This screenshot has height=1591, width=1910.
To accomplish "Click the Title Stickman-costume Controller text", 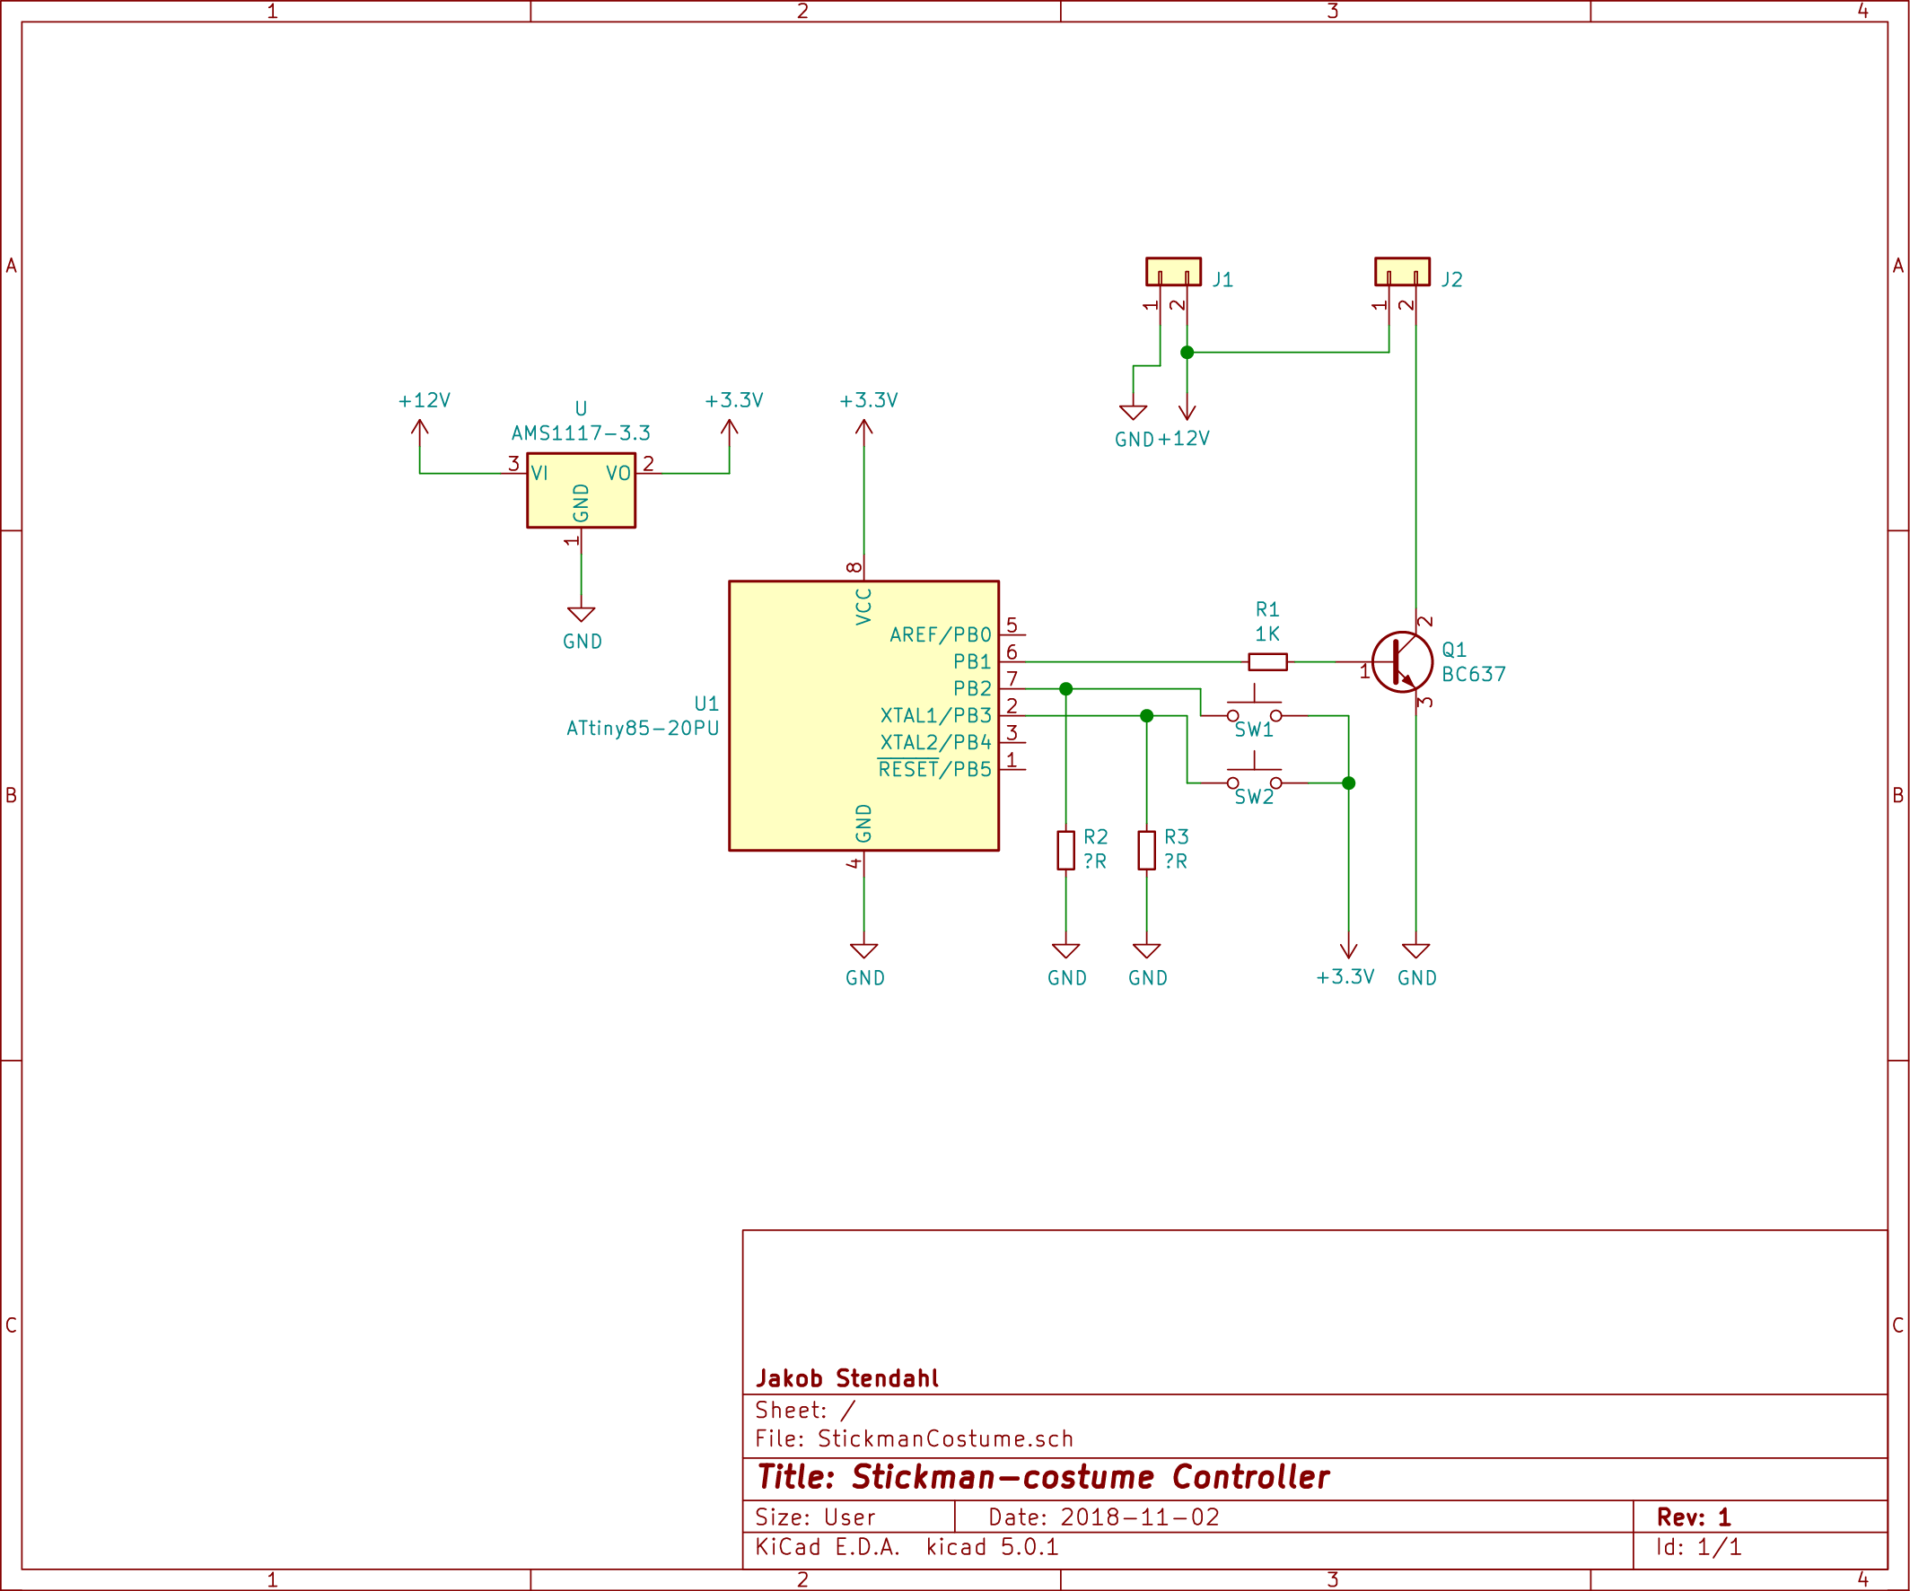I will (x=1043, y=1477).
